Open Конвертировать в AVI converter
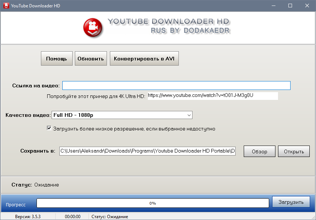 pos(144,59)
